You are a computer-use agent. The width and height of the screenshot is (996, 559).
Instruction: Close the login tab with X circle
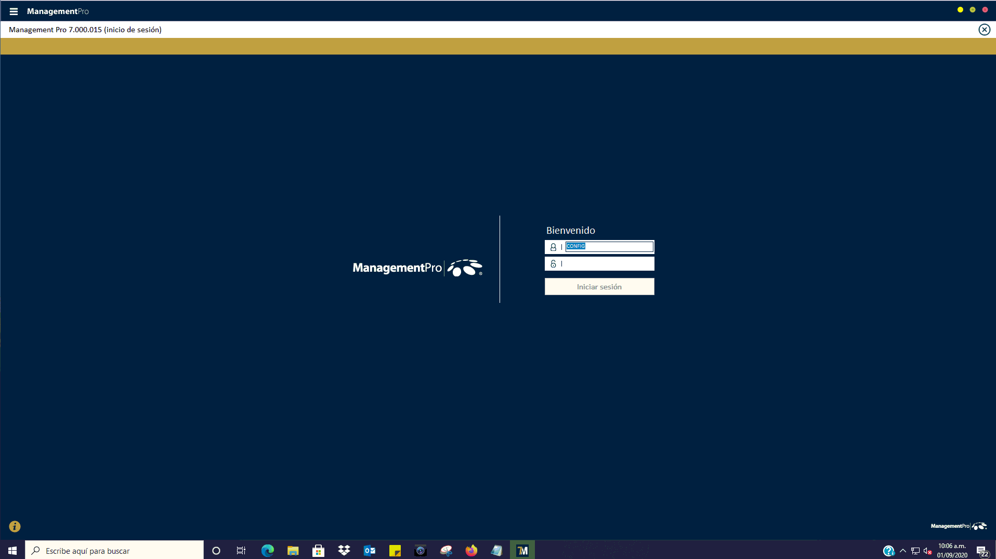tap(984, 30)
